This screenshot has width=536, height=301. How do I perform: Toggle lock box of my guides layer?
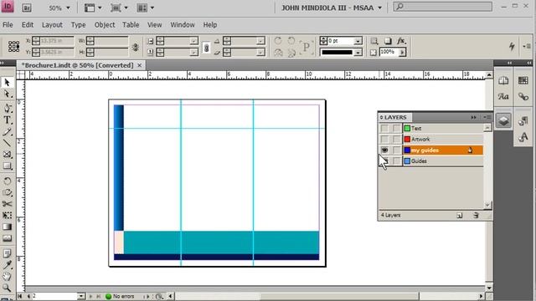(396, 150)
